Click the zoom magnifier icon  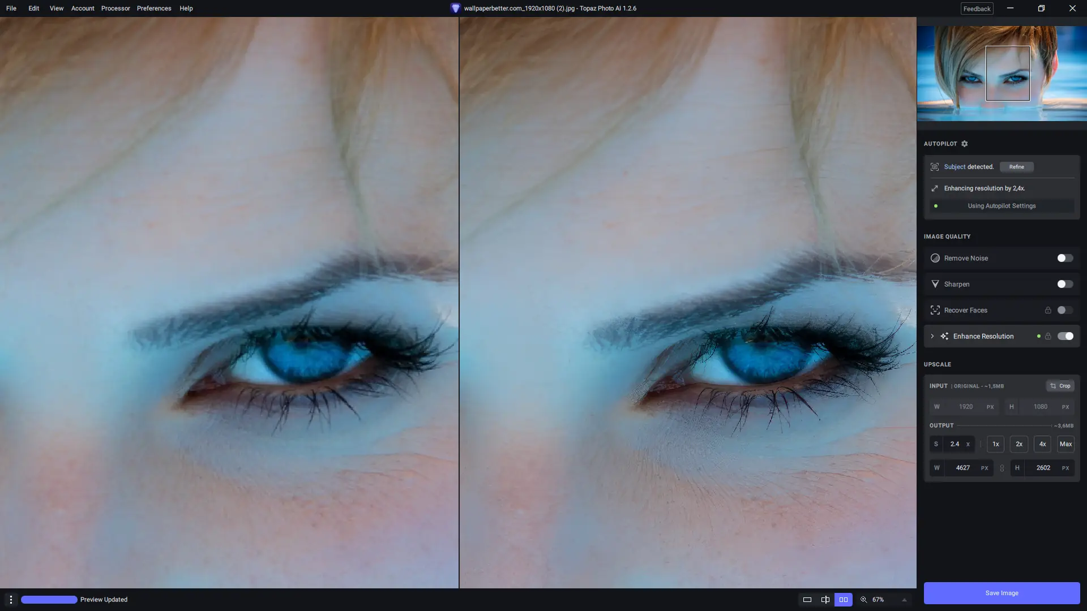pos(864,600)
